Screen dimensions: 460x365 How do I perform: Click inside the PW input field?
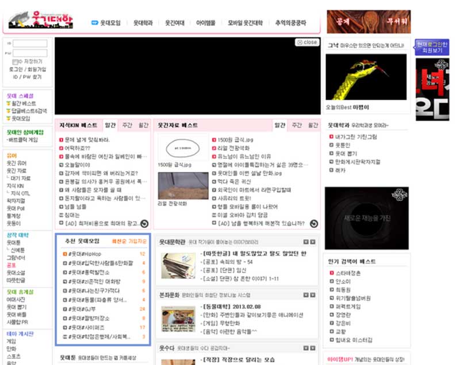[x=30, y=52]
